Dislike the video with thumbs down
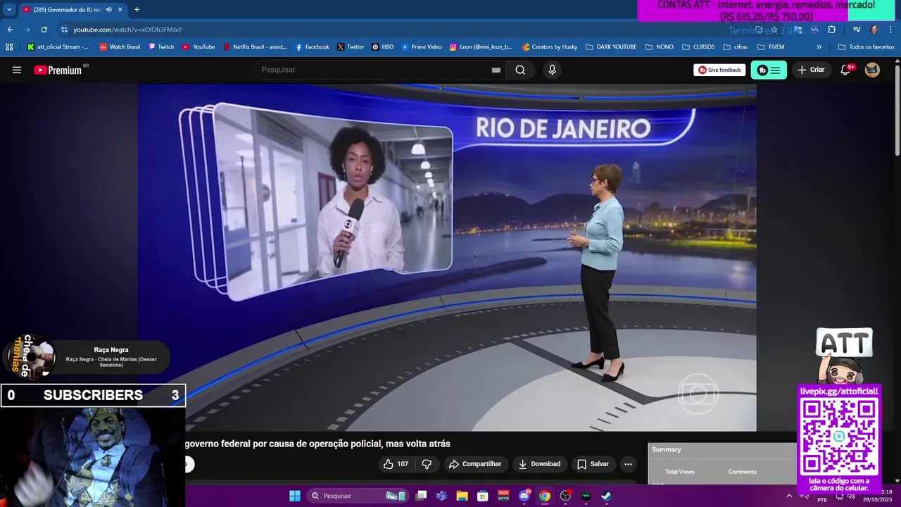This screenshot has height=507, width=901. (x=427, y=464)
